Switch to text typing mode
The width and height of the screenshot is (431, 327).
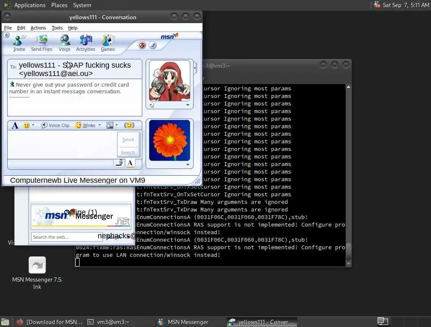pos(130,163)
